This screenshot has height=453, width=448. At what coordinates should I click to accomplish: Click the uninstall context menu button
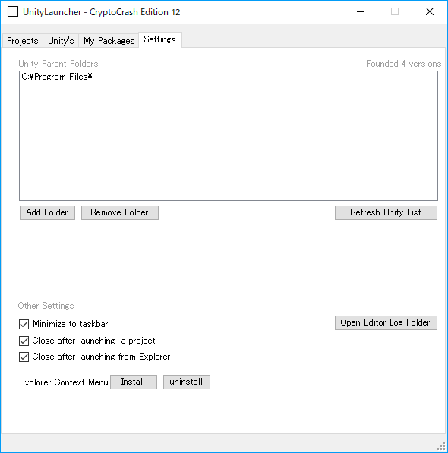[x=187, y=382]
